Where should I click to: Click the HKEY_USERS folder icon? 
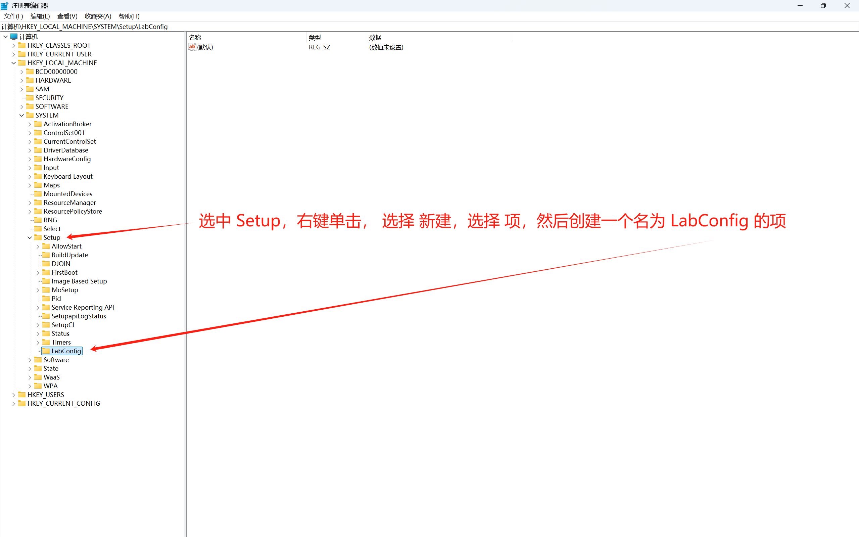(22, 395)
